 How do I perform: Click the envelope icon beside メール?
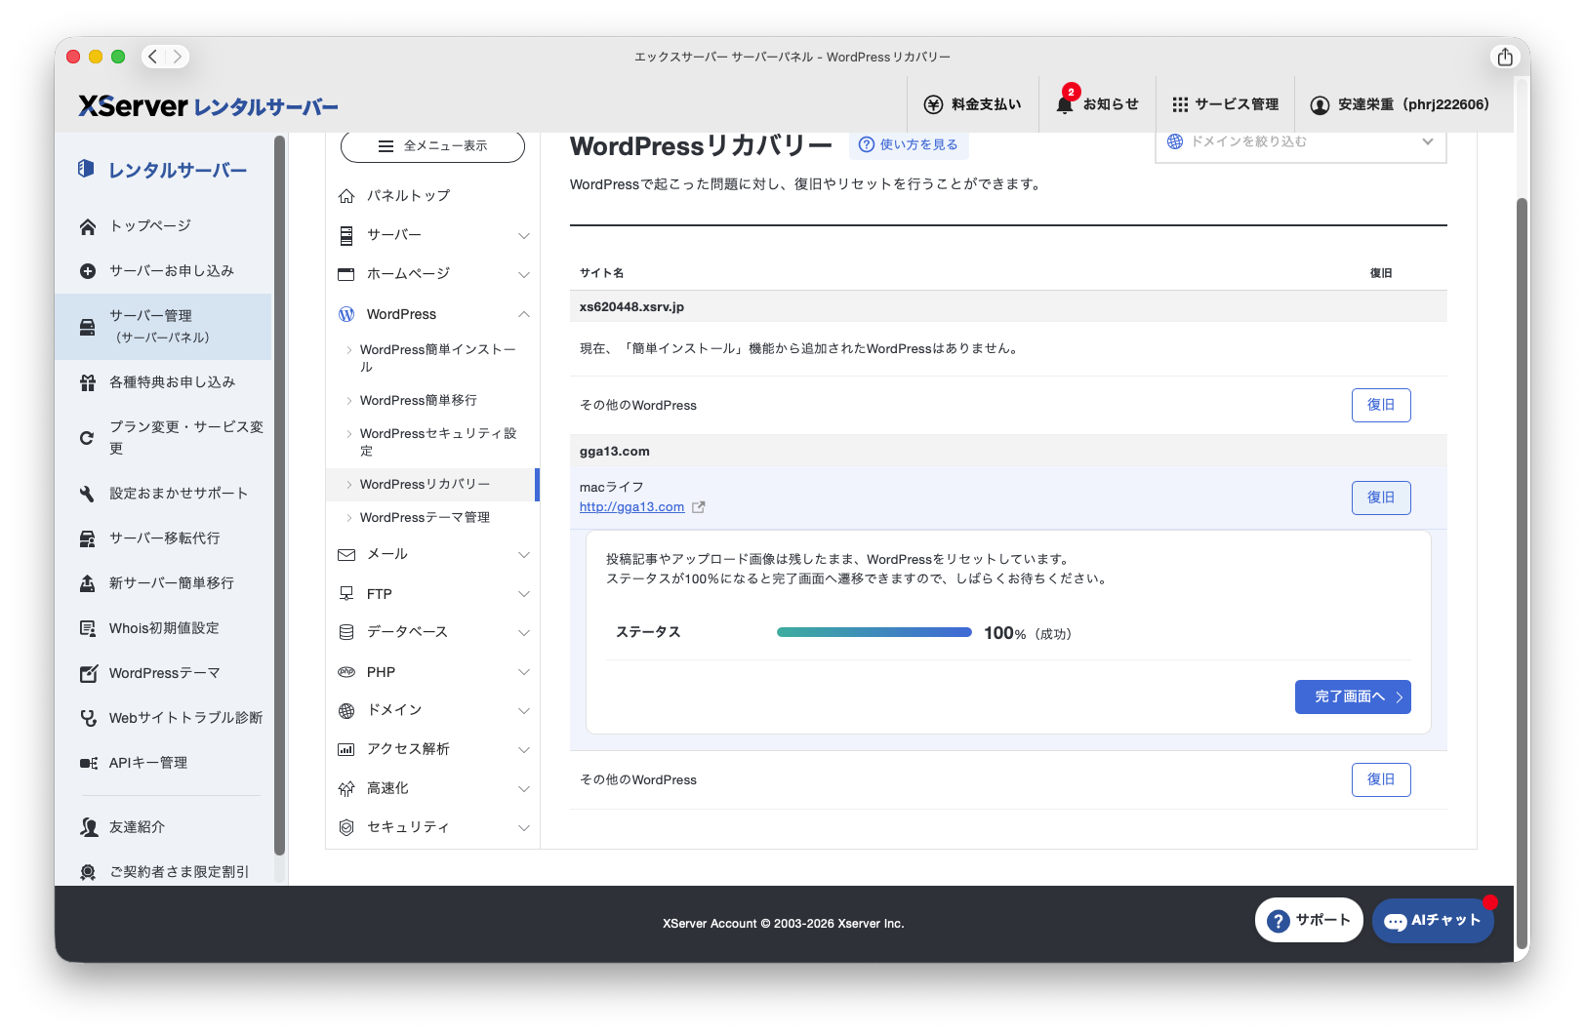coord(346,555)
